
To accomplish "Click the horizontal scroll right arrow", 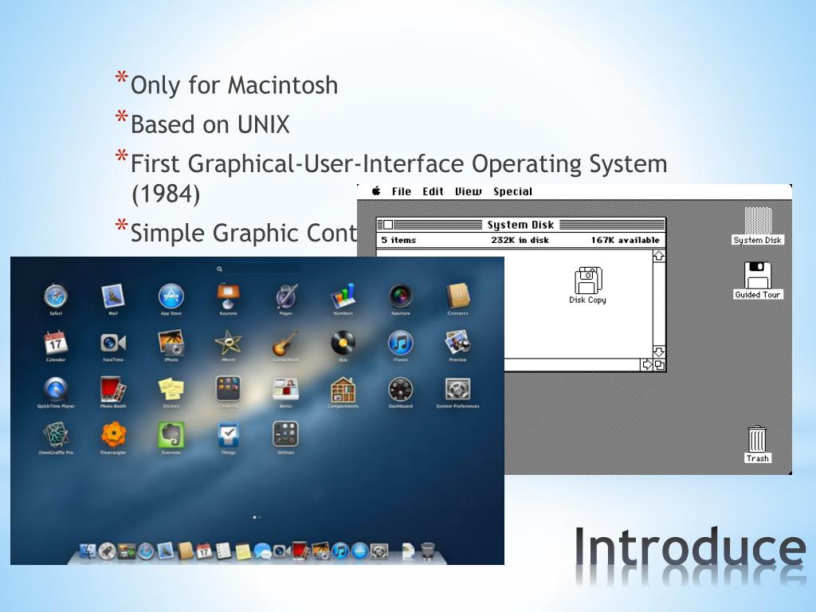I will [647, 364].
